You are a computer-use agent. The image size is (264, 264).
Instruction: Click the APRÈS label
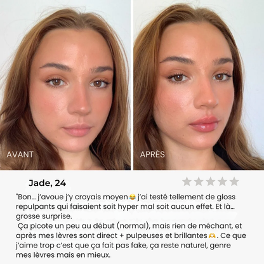point(152,154)
